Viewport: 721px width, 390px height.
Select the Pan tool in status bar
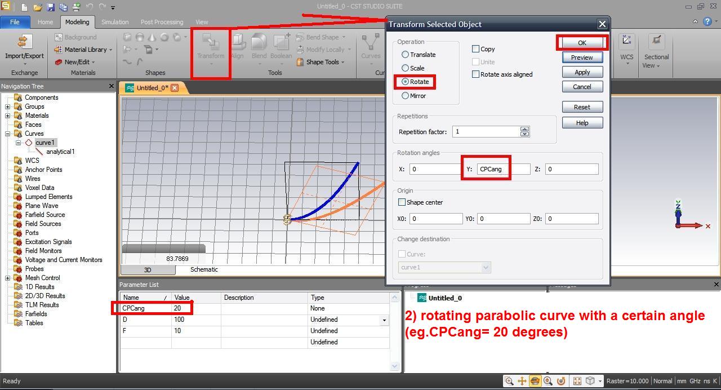[x=522, y=381]
